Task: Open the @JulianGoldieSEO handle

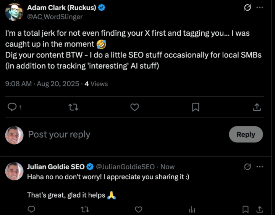Action: pos(125,167)
